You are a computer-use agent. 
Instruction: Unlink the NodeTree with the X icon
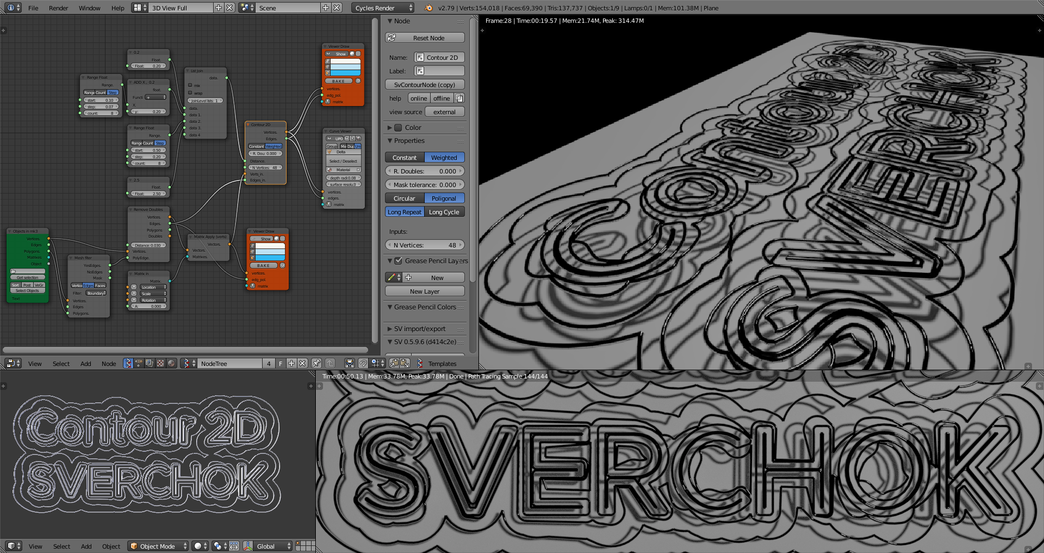point(302,363)
